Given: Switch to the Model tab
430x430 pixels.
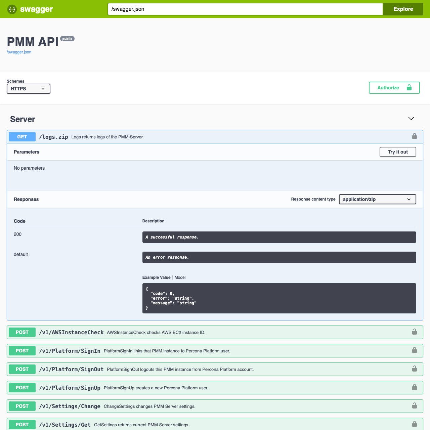Looking at the screenshot, I should pyautogui.click(x=180, y=277).
